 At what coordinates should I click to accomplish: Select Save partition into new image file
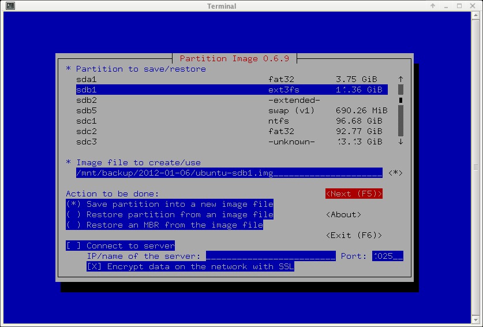click(170, 204)
